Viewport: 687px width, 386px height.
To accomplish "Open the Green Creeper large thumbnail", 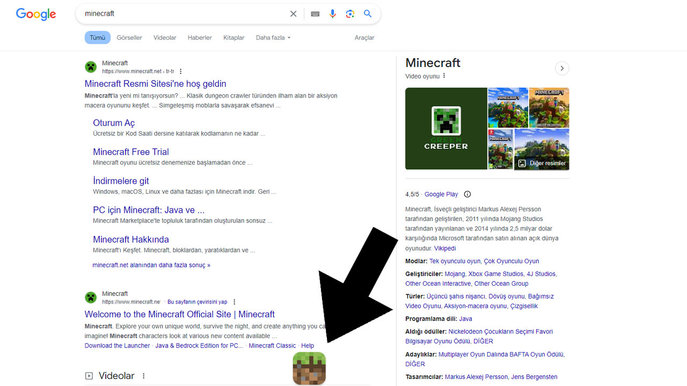I will (x=446, y=128).
